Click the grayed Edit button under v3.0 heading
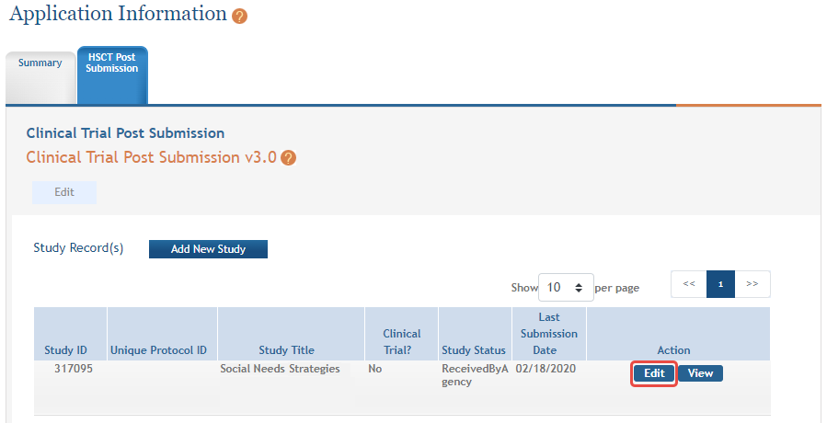The width and height of the screenshot is (827, 423). pyautogui.click(x=64, y=192)
